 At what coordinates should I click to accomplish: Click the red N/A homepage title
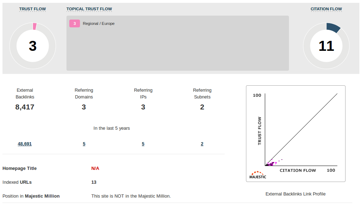tap(95, 168)
